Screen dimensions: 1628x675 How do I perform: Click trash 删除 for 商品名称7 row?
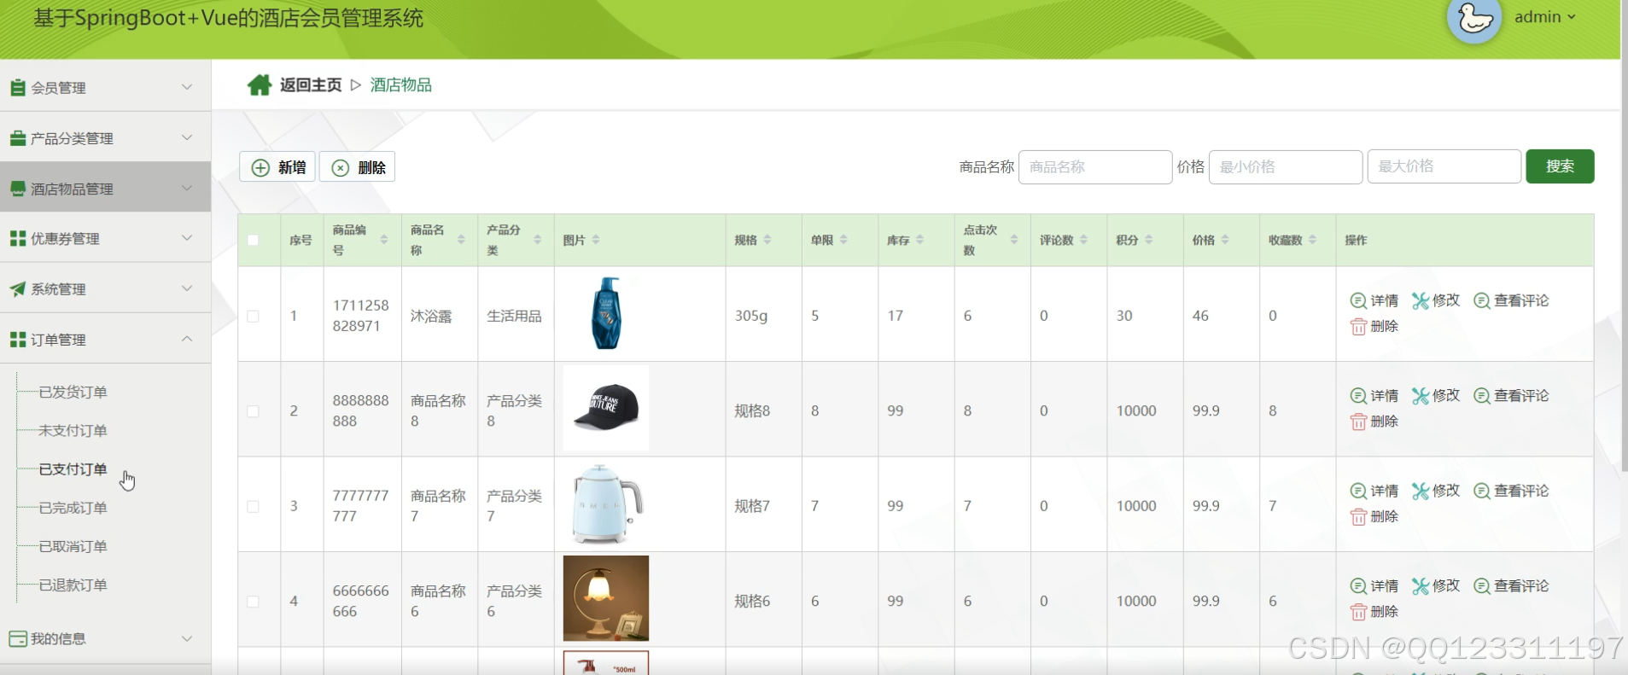(x=1374, y=516)
